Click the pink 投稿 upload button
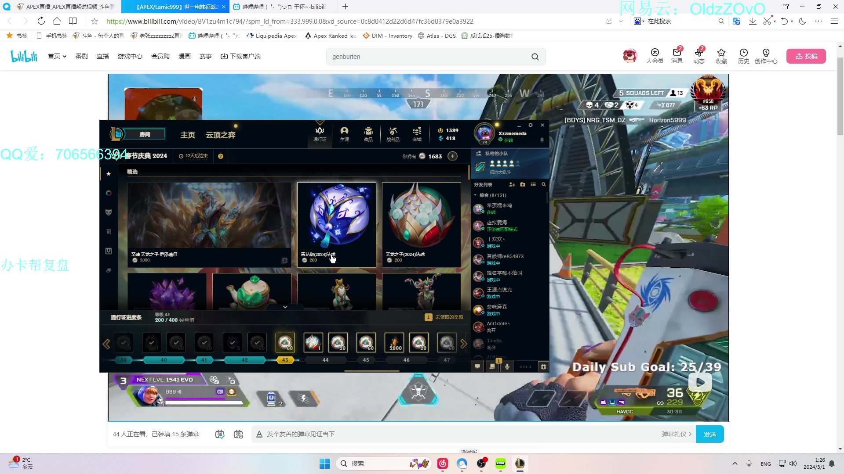844x474 pixels. pos(806,56)
